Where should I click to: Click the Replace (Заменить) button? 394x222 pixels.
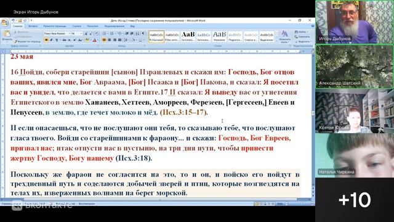(302, 37)
